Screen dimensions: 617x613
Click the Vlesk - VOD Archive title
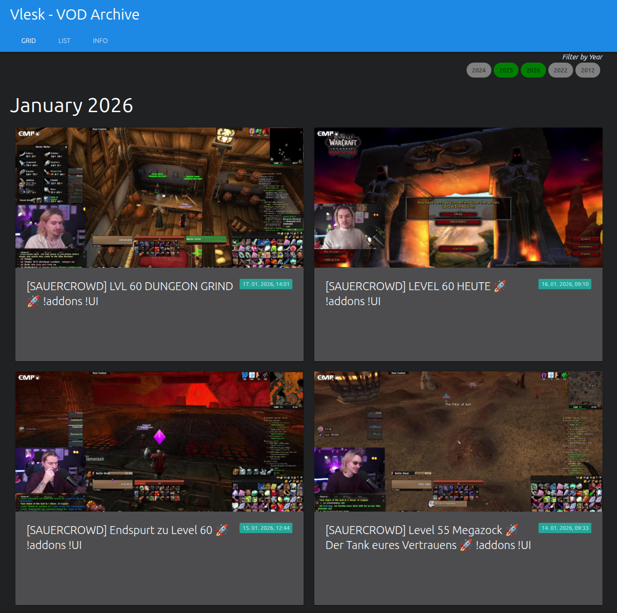75,14
